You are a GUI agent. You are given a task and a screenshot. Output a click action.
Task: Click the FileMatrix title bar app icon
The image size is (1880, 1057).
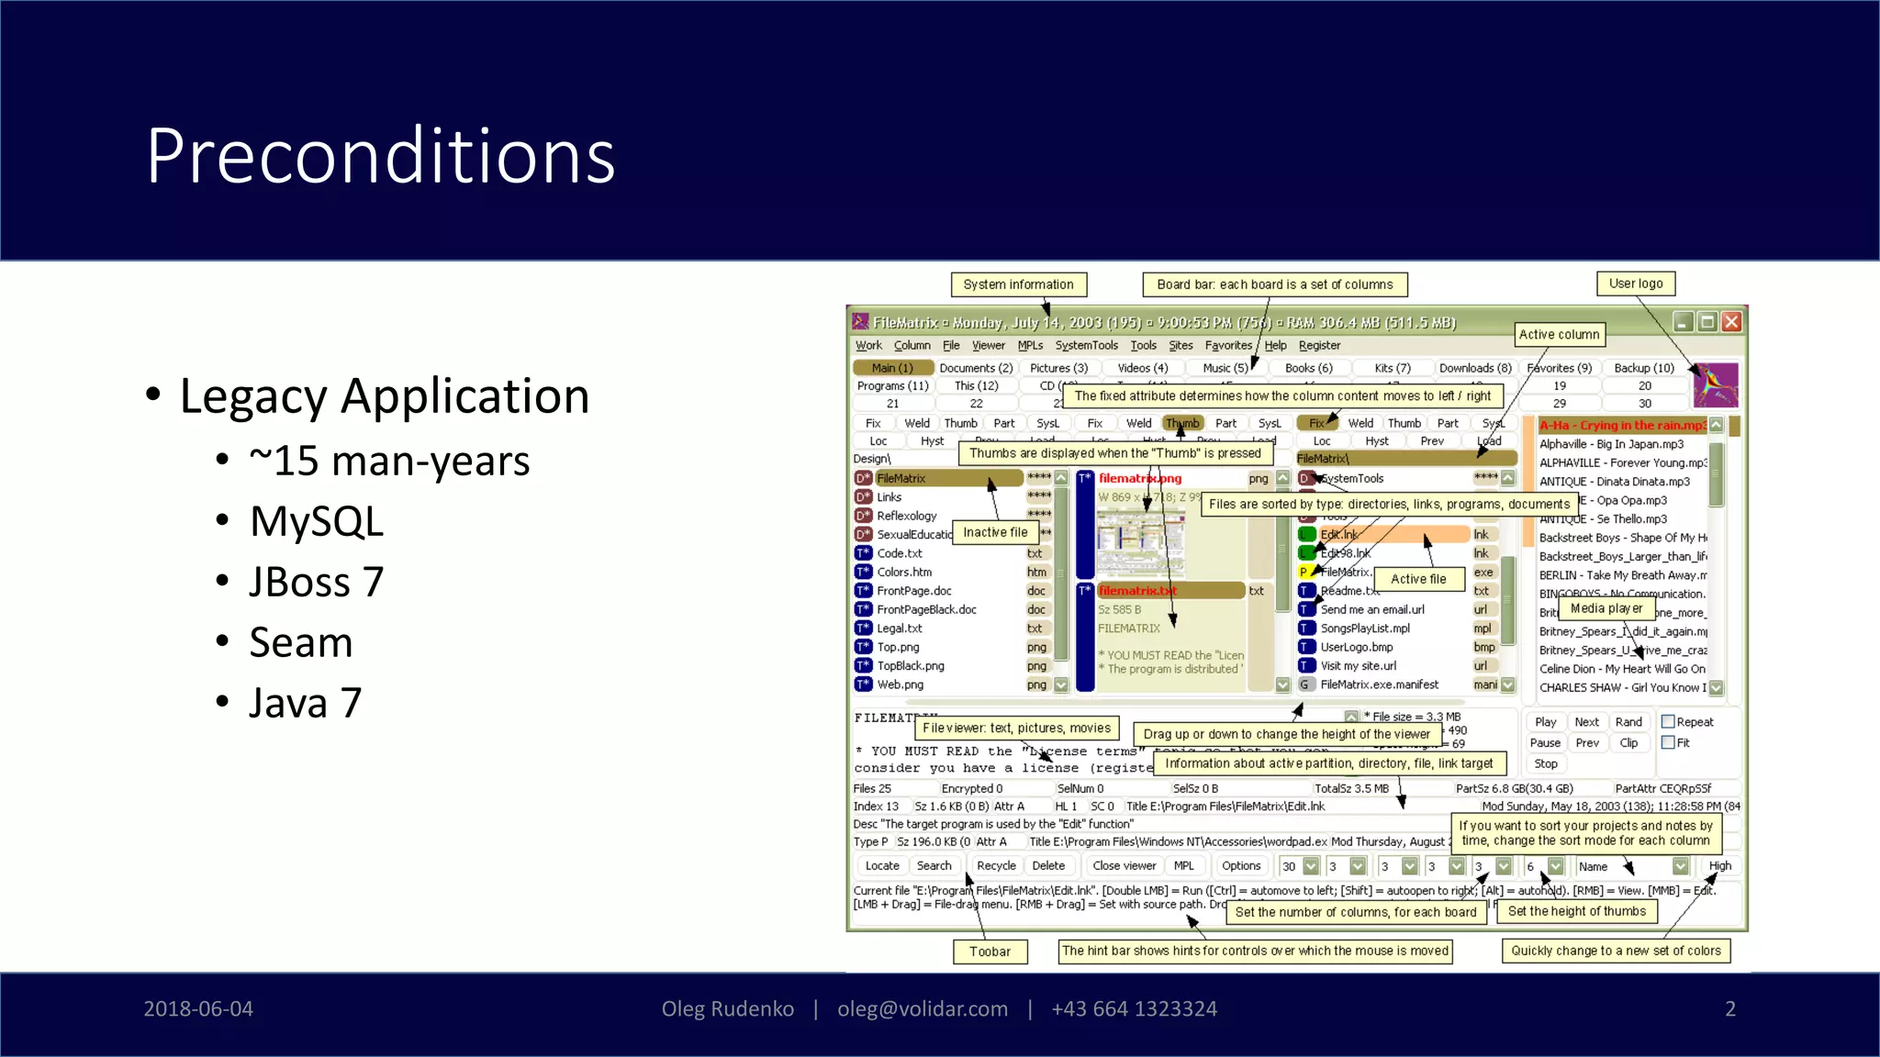(x=860, y=322)
